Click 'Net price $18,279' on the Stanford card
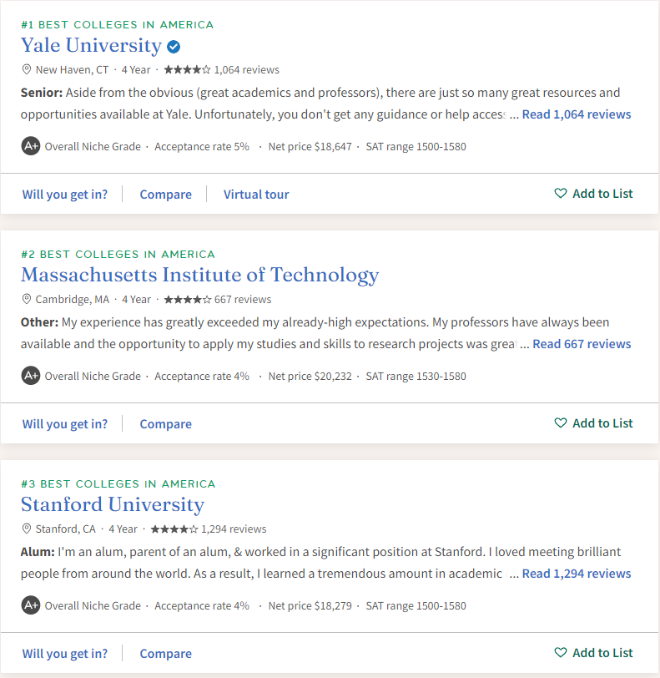 [x=310, y=606]
